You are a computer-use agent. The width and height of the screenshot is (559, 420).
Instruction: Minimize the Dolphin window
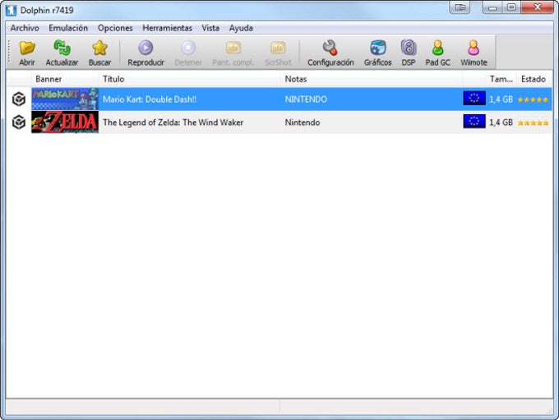click(x=492, y=7)
